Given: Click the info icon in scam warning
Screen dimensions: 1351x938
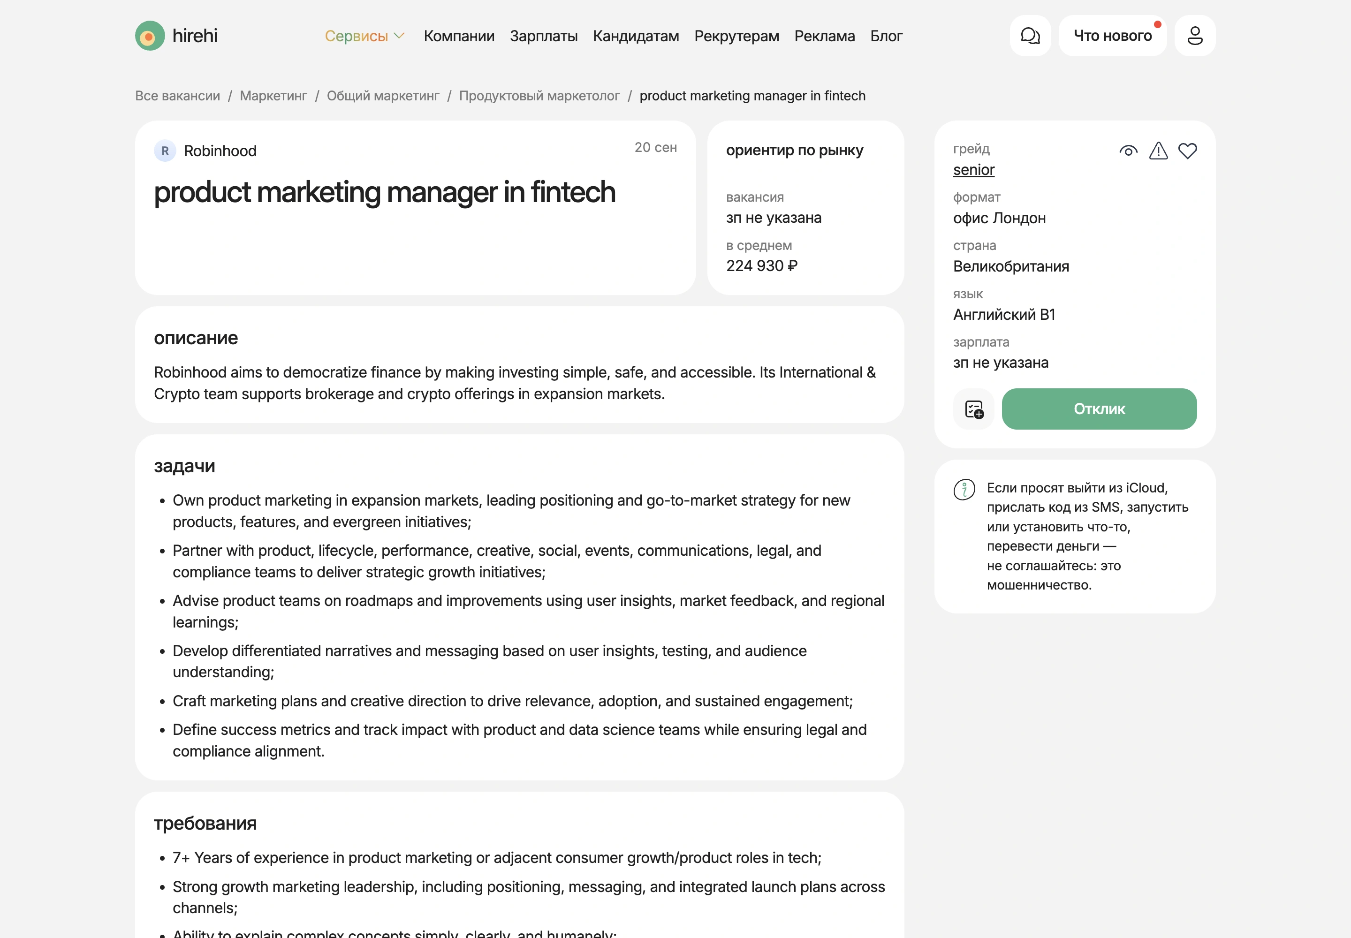Looking at the screenshot, I should tap(964, 489).
